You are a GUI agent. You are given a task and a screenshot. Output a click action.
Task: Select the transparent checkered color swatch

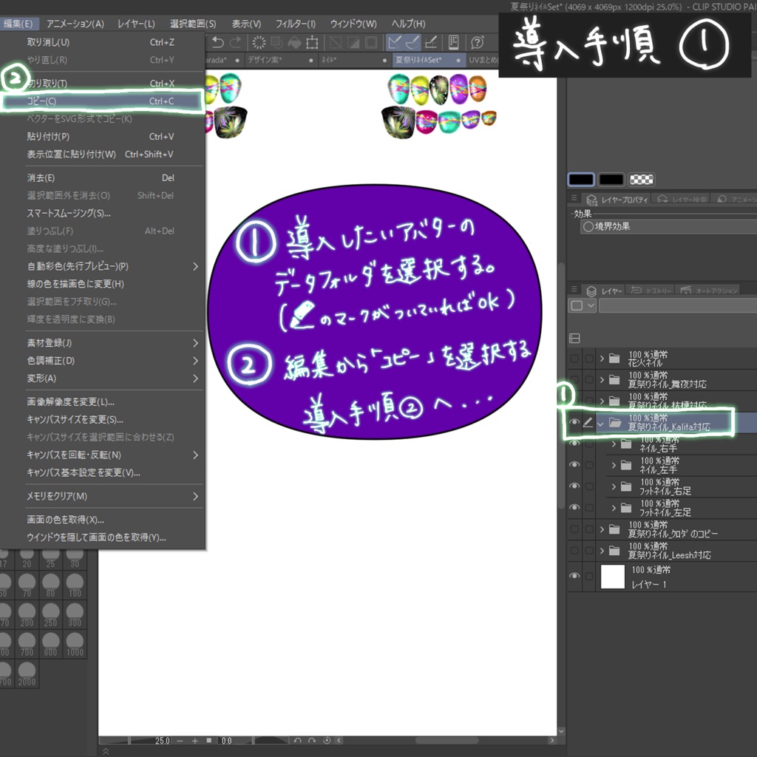640,180
